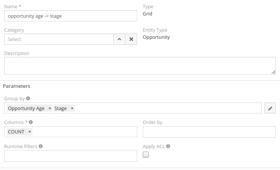The image size is (280, 170).
Task: Enable the Apply ACL checkbox
Action: click(146, 155)
